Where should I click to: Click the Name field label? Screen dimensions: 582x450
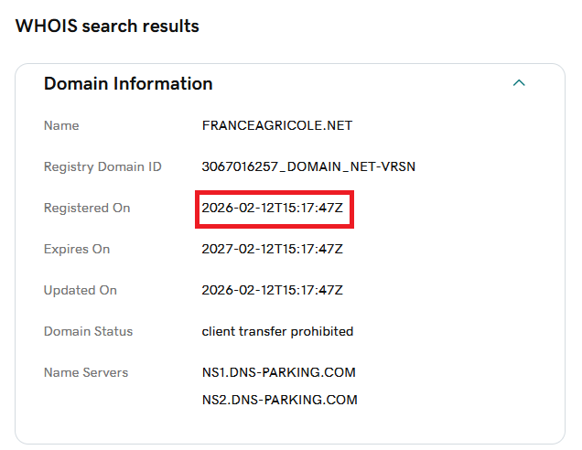(x=61, y=125)
